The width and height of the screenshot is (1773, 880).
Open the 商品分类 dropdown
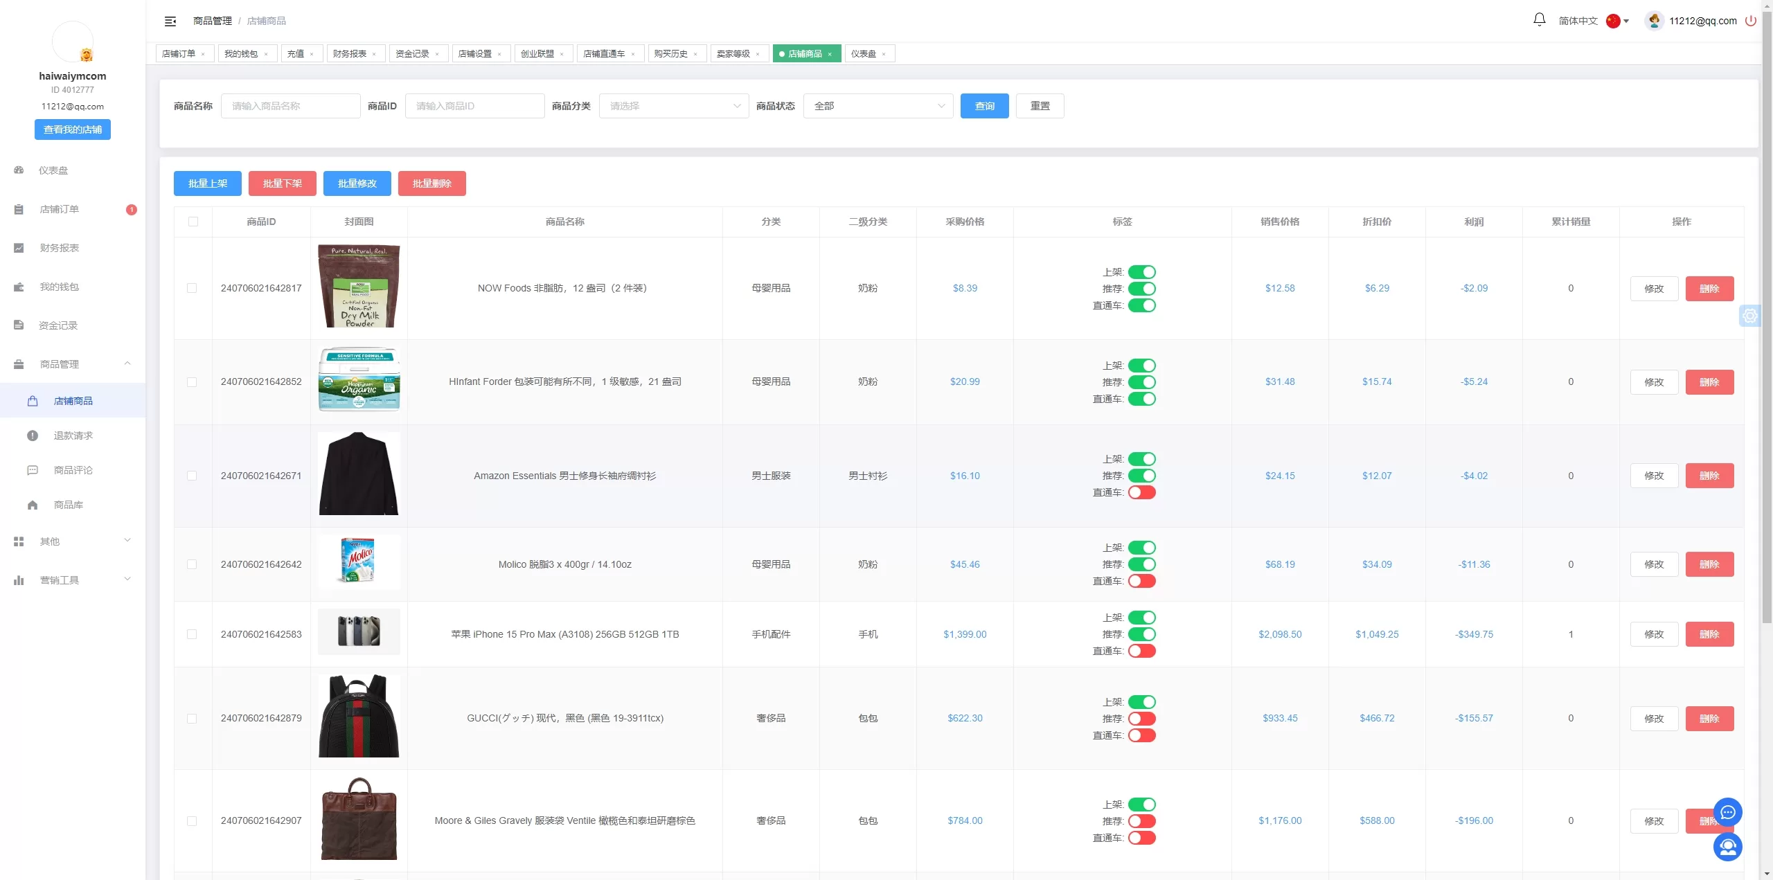pyautogui.click(x=673, y=106)
